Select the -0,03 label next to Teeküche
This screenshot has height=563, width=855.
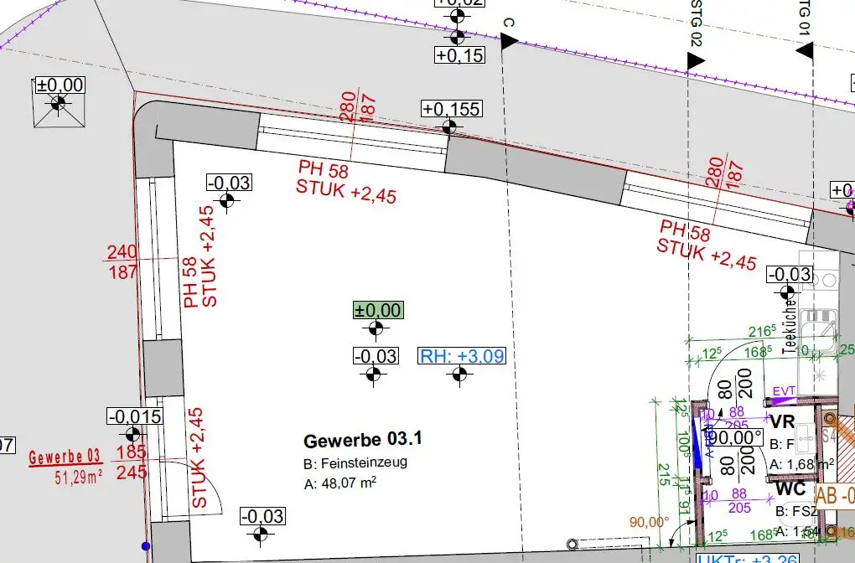[790, 274]
